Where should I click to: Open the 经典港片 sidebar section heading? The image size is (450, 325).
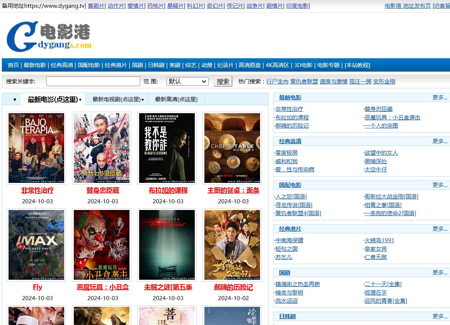pos(290,229)
